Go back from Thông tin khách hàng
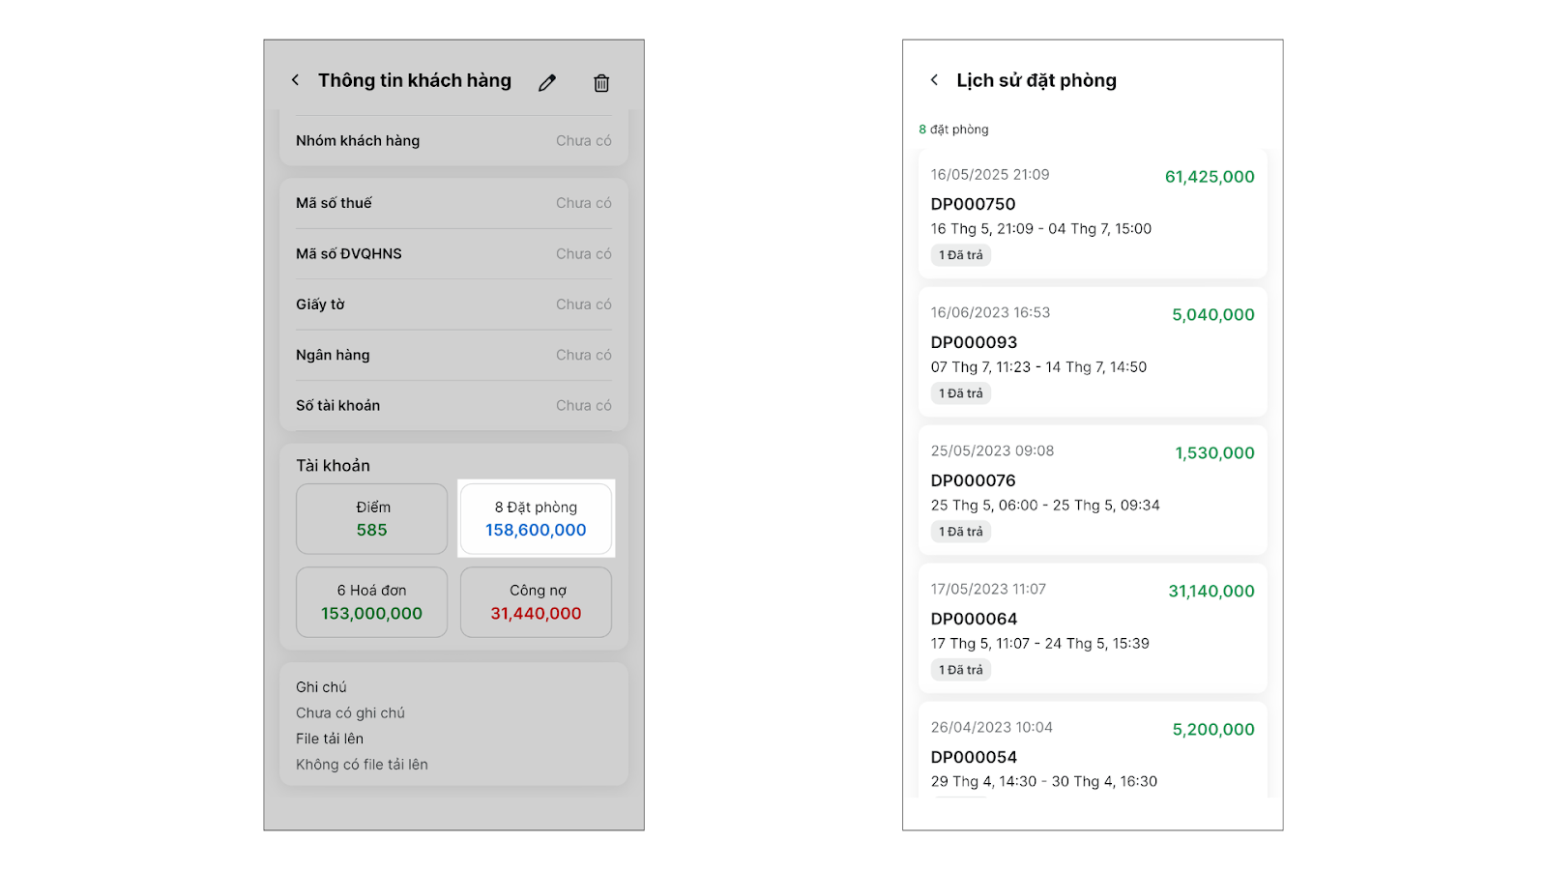Image resolution: width=1547 pixels, height=870 pixels. [295, 80]
